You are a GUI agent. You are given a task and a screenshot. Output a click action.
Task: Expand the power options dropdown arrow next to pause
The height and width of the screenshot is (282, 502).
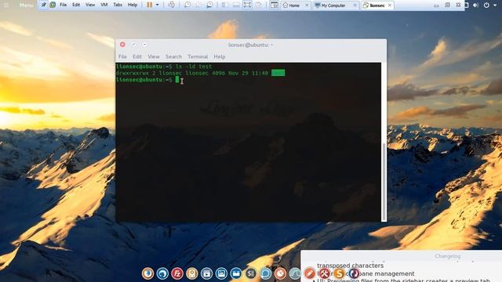click(x=157, y=5)
